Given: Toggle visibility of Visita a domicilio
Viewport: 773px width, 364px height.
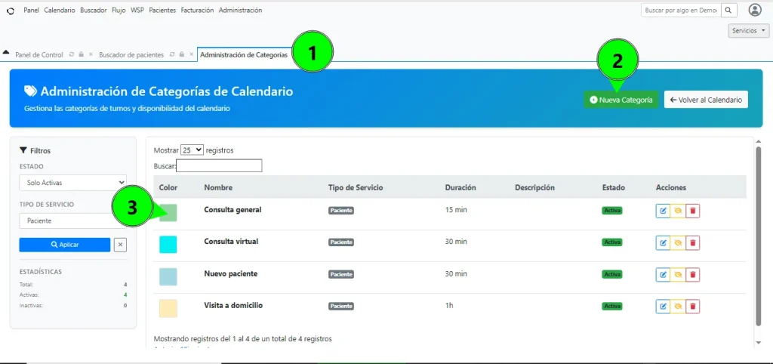Looking at the screenshot, I should (x=678, y=307).
